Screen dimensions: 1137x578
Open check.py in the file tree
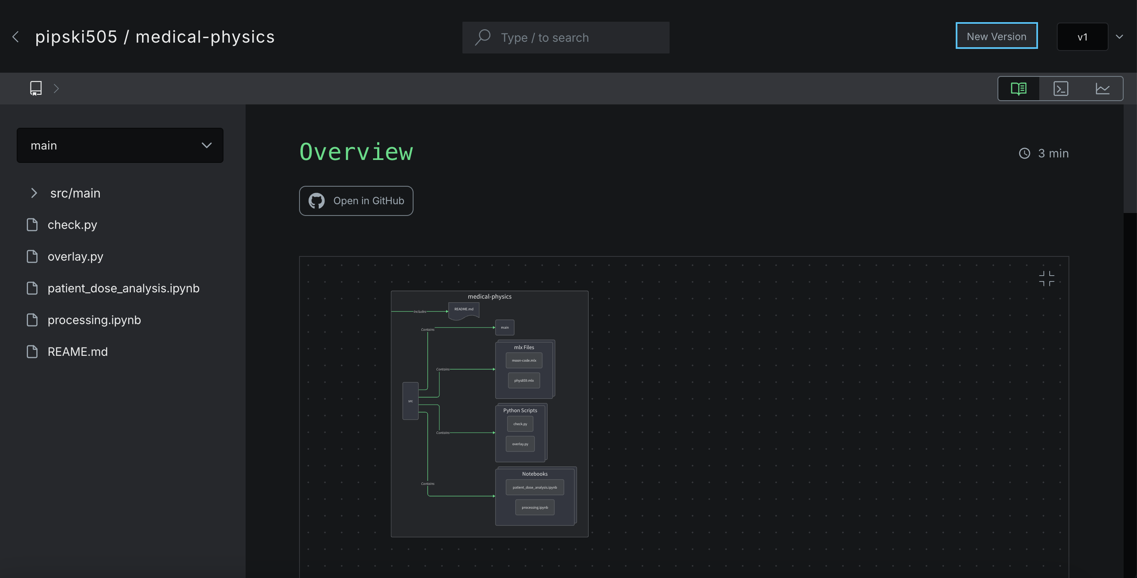(x=72, y=225)
